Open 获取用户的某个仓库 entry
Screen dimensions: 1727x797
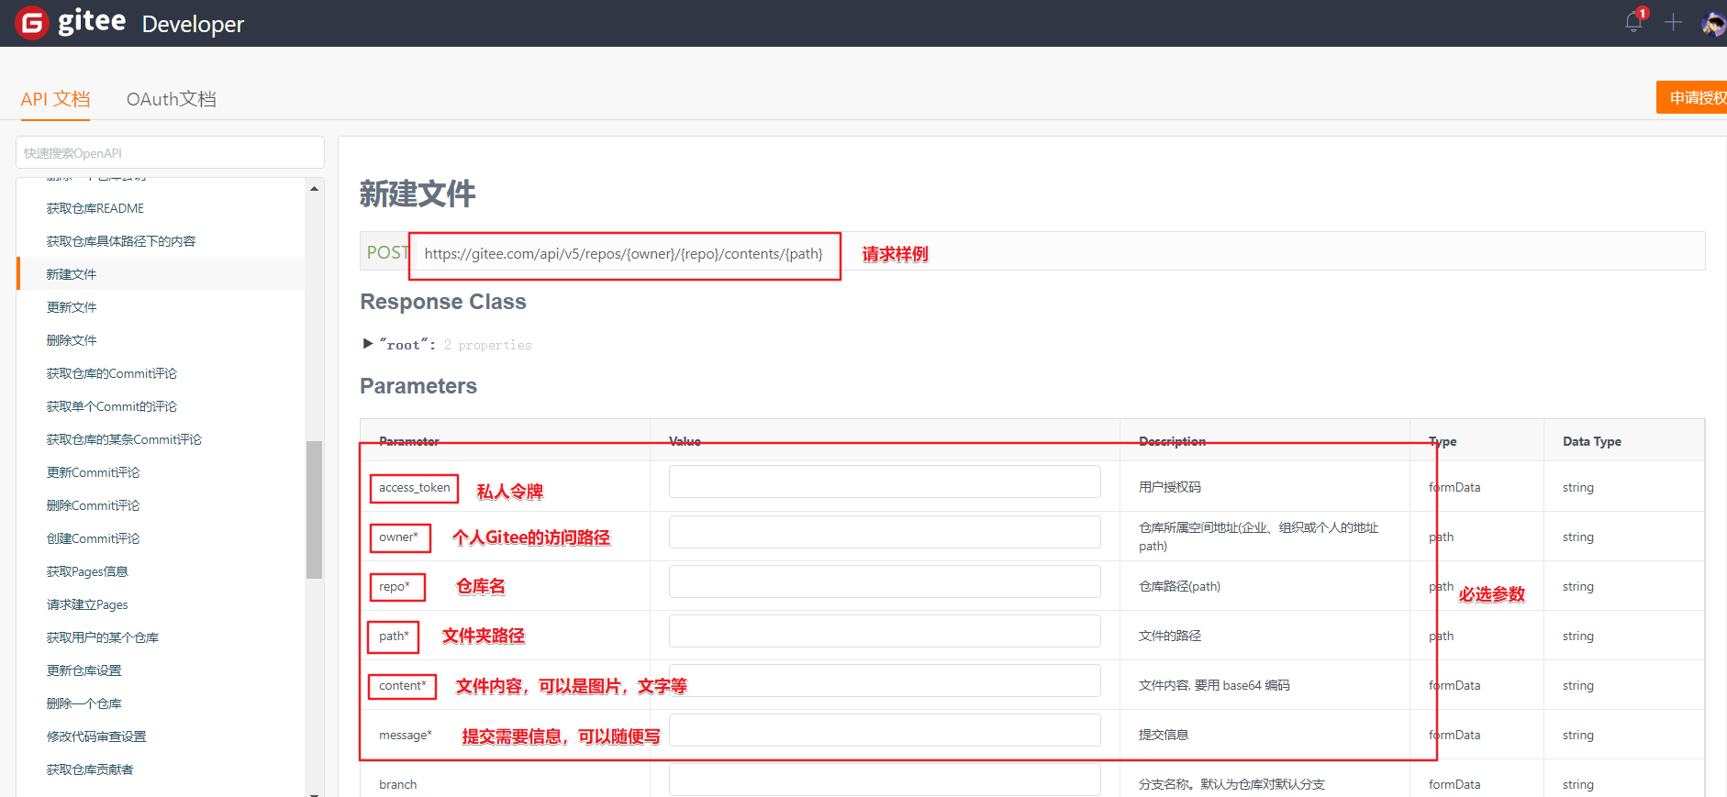point(103,637)
